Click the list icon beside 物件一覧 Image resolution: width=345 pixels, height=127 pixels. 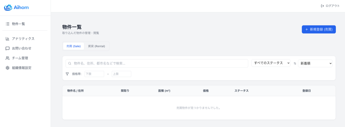[7, 24]
